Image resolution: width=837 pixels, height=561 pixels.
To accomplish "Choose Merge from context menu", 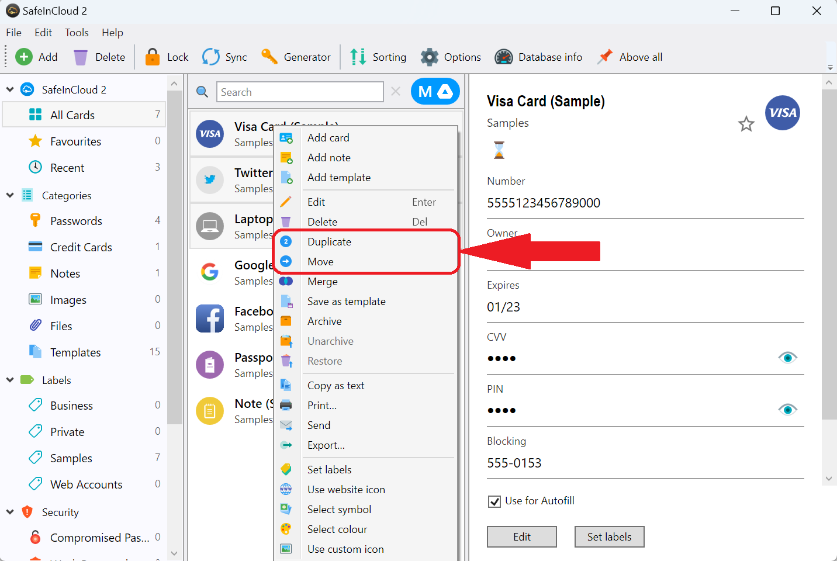I will pyautogui.click(x=365, y=282).
